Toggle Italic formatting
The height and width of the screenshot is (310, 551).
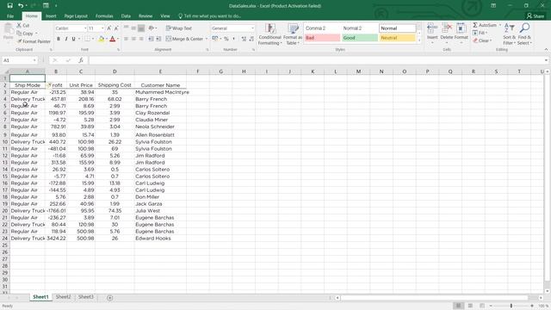click(65, 39)
